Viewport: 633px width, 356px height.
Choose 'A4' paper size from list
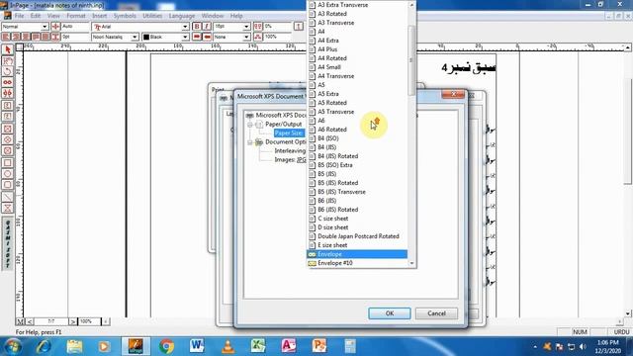[357, 32]
